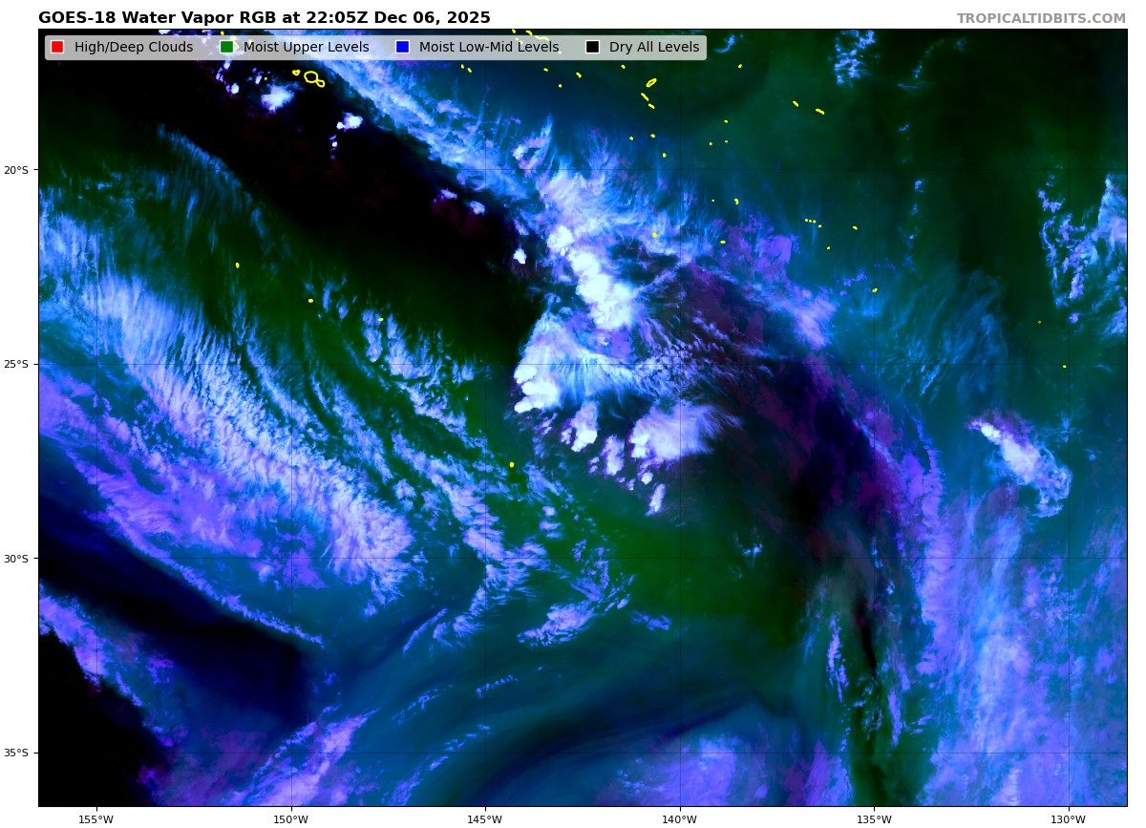Select the 25°S latitude tick label
The height and width of the screenshot is (828, 1146).
pos(16,364)
